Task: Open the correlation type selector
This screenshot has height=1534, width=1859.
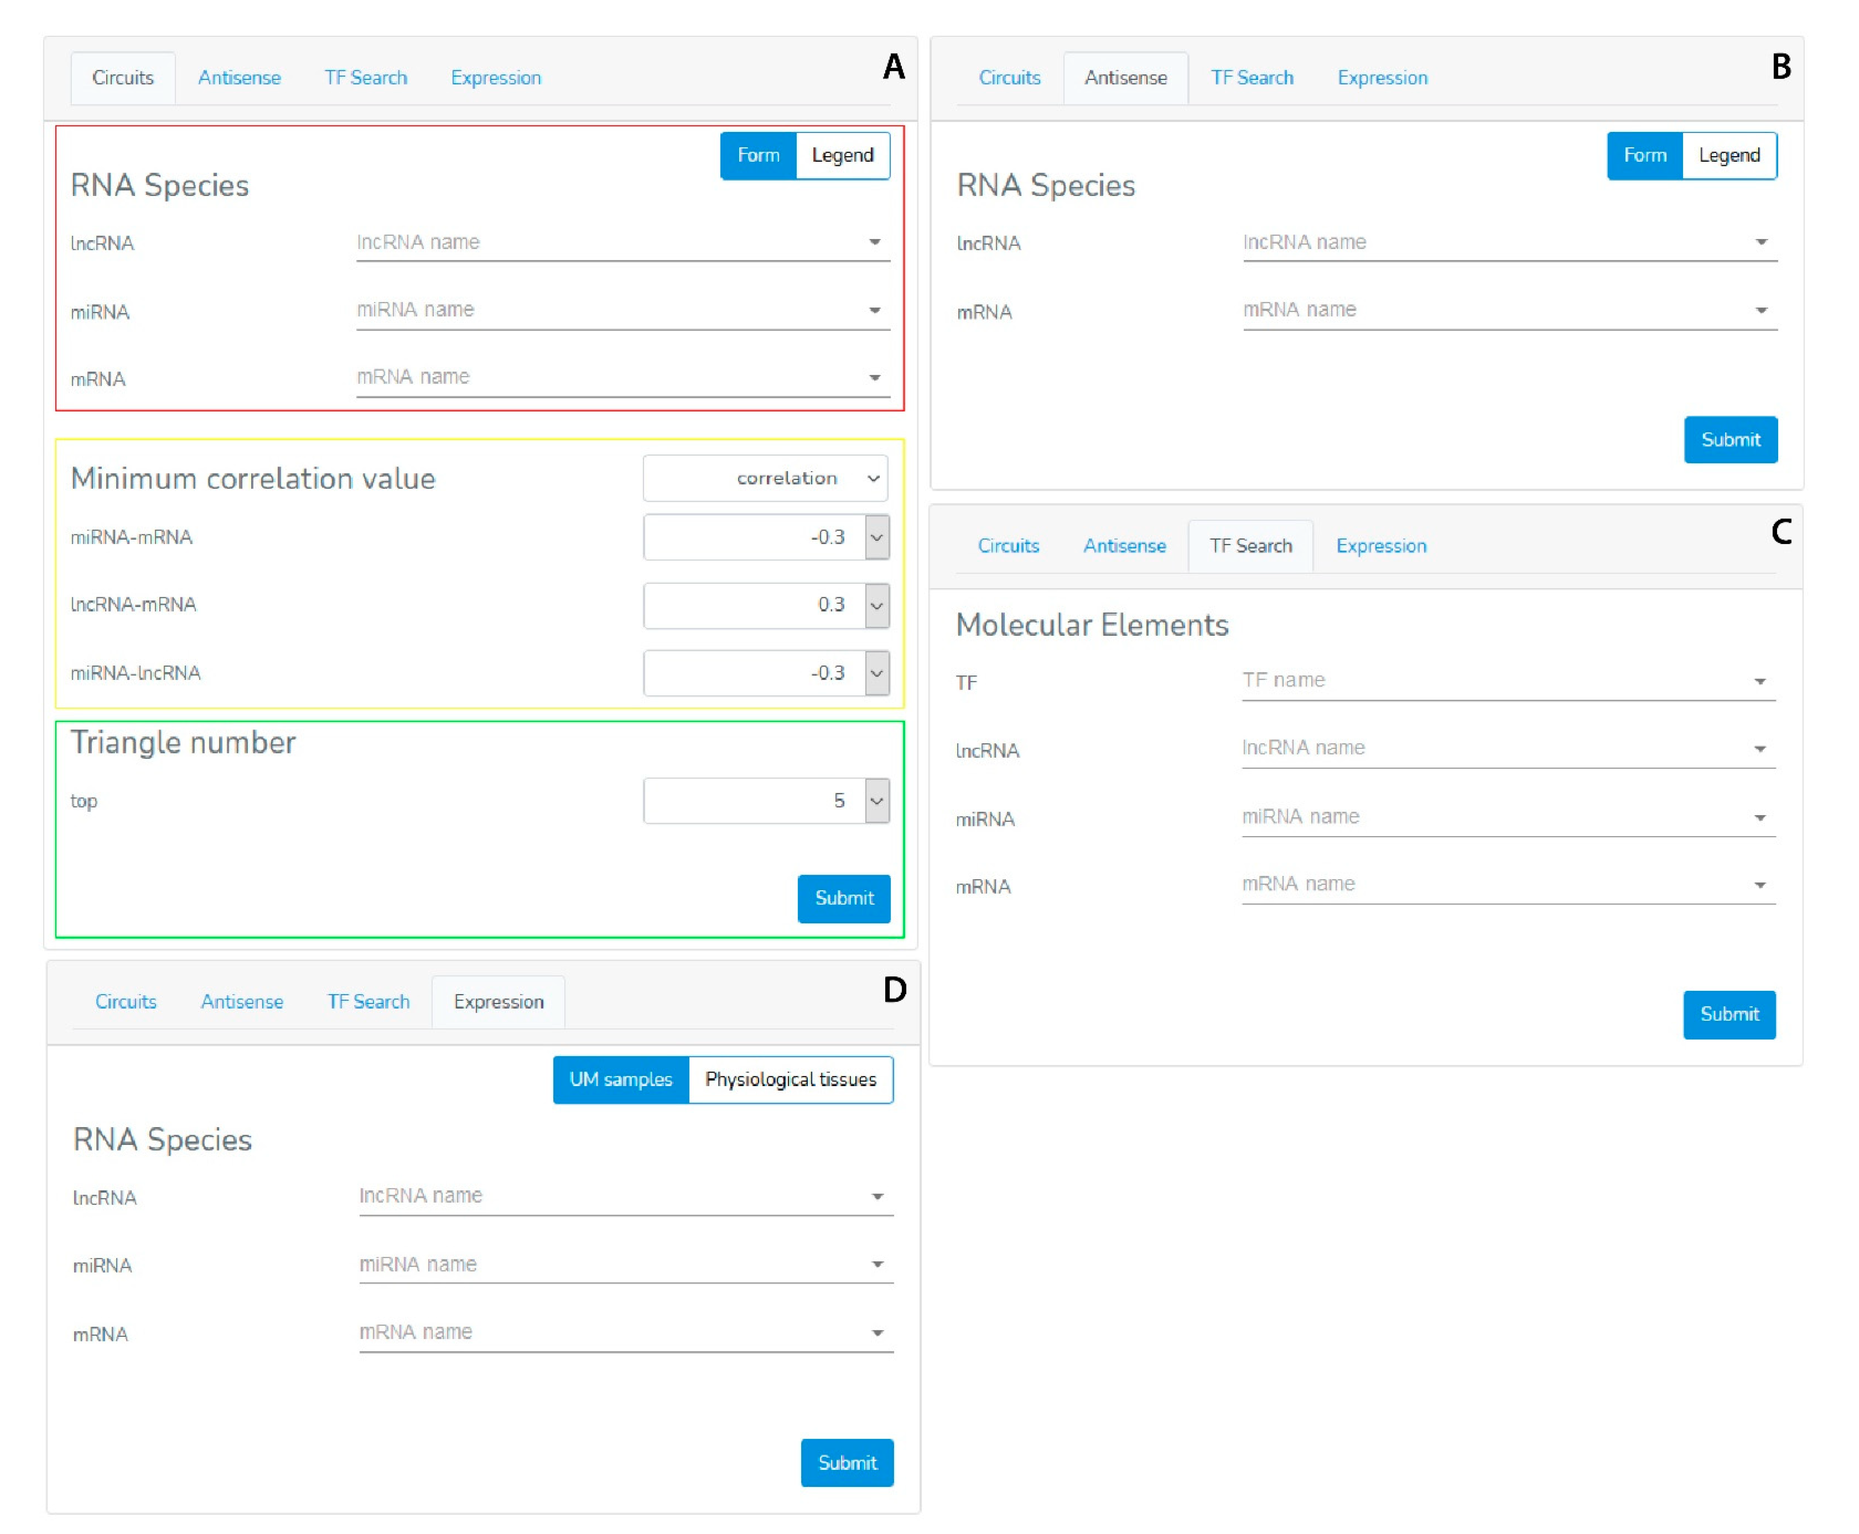Action: pyautogui.click(x=764, y=478)
